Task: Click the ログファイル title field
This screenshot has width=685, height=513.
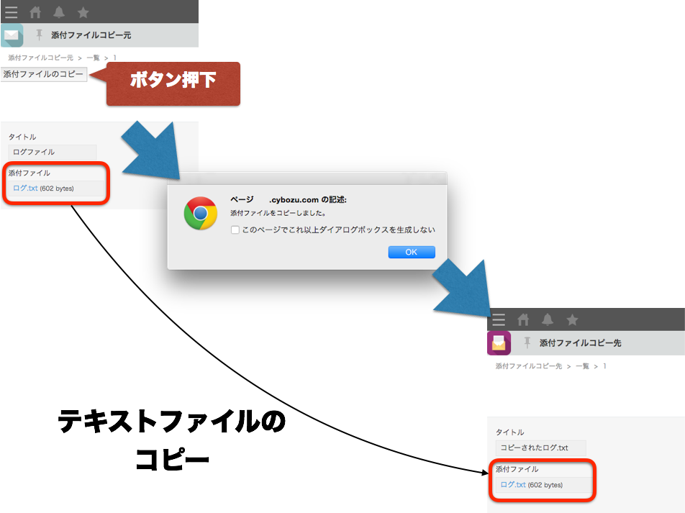Action: [x=53, y=152]
